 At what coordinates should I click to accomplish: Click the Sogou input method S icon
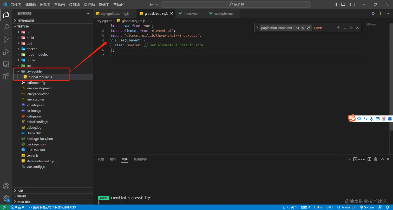[x=352, y=119]
